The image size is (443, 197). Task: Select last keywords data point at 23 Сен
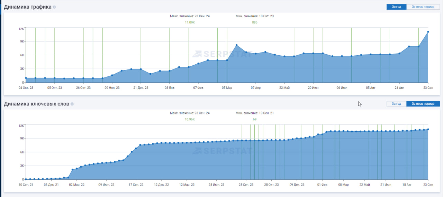click(428, 129)
